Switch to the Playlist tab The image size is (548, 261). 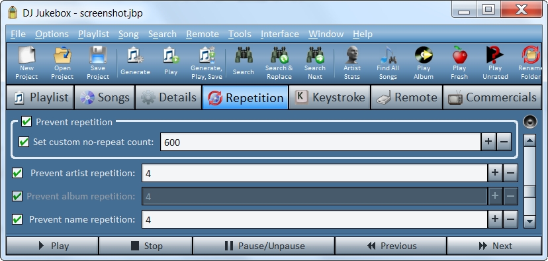(x=40, y=97)
